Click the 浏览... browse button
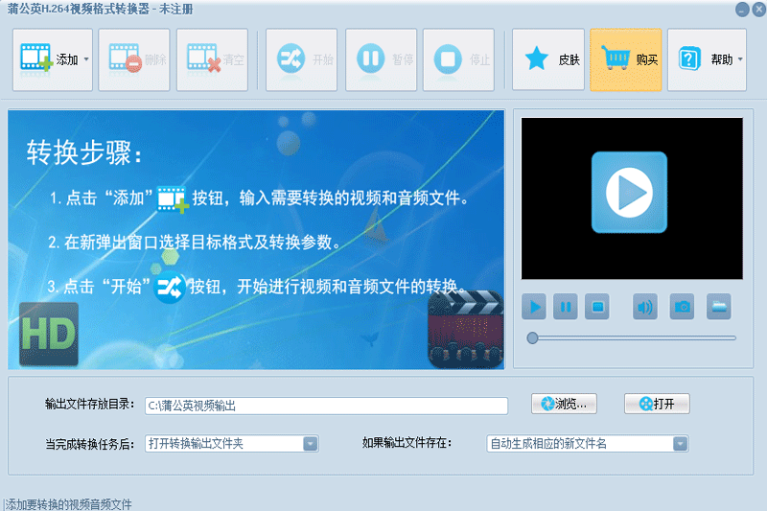This screenshot has width=767, height=511. [564, 404]
